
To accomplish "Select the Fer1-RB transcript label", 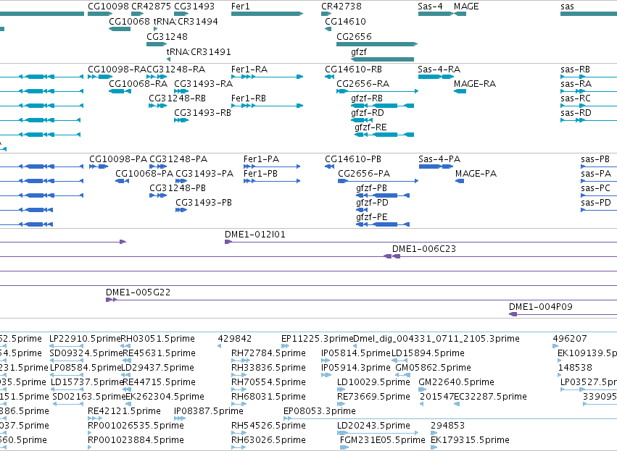I will [249, 98].
